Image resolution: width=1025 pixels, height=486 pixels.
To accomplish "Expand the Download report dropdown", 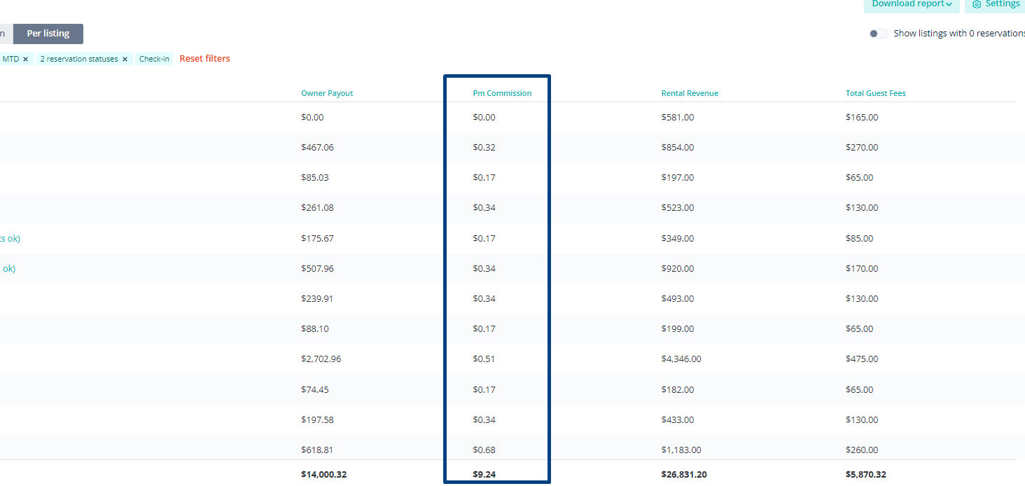I will click(x=912, y=4).
